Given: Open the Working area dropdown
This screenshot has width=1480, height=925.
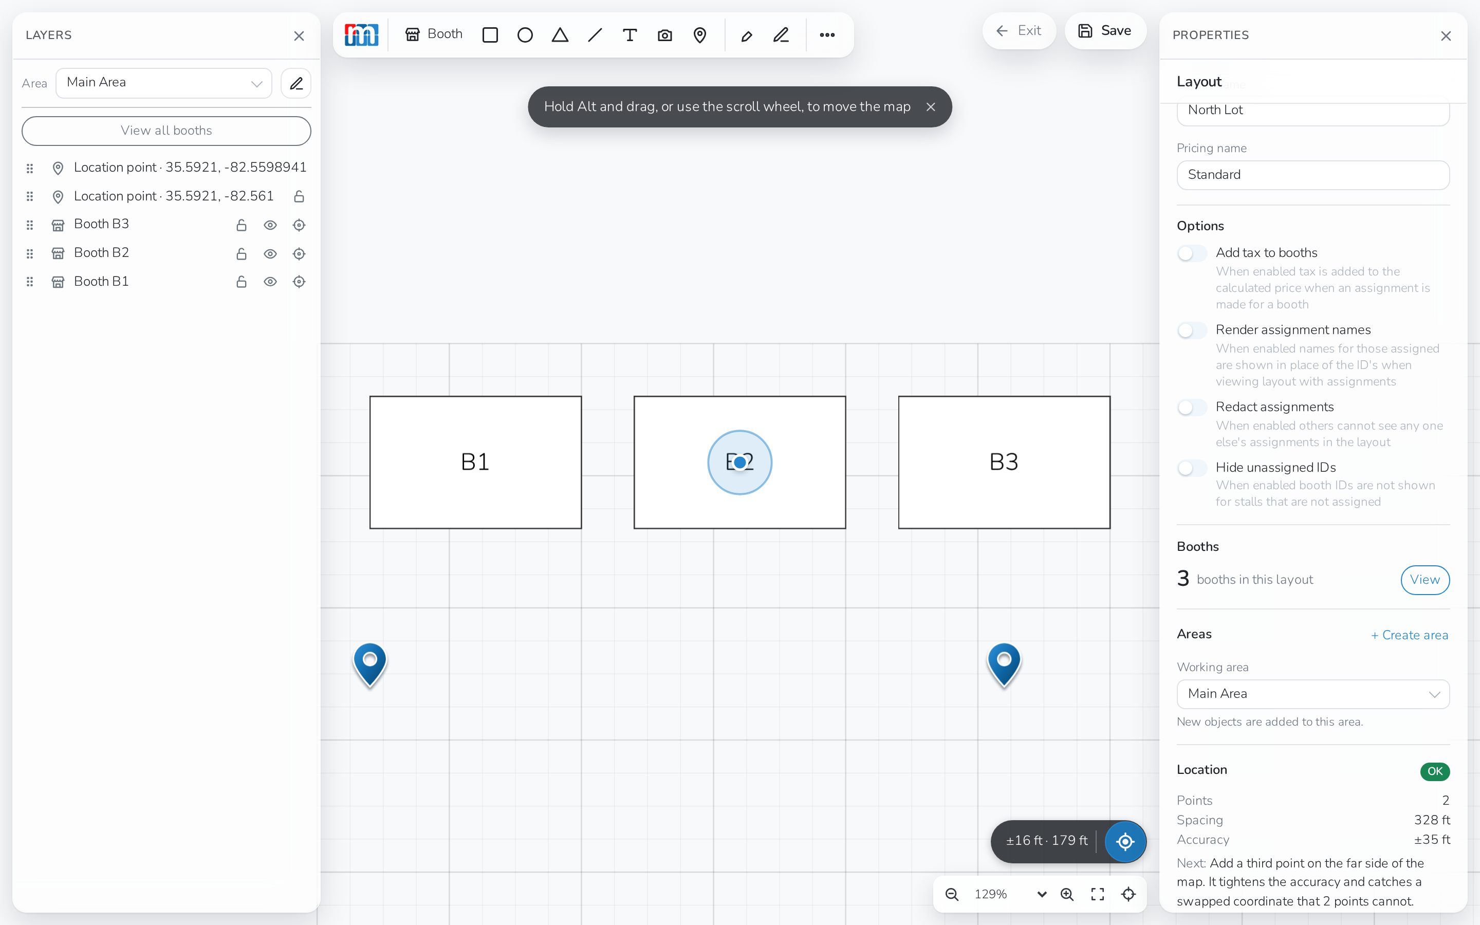Looking at the screenshot, I should [1312, 694].
